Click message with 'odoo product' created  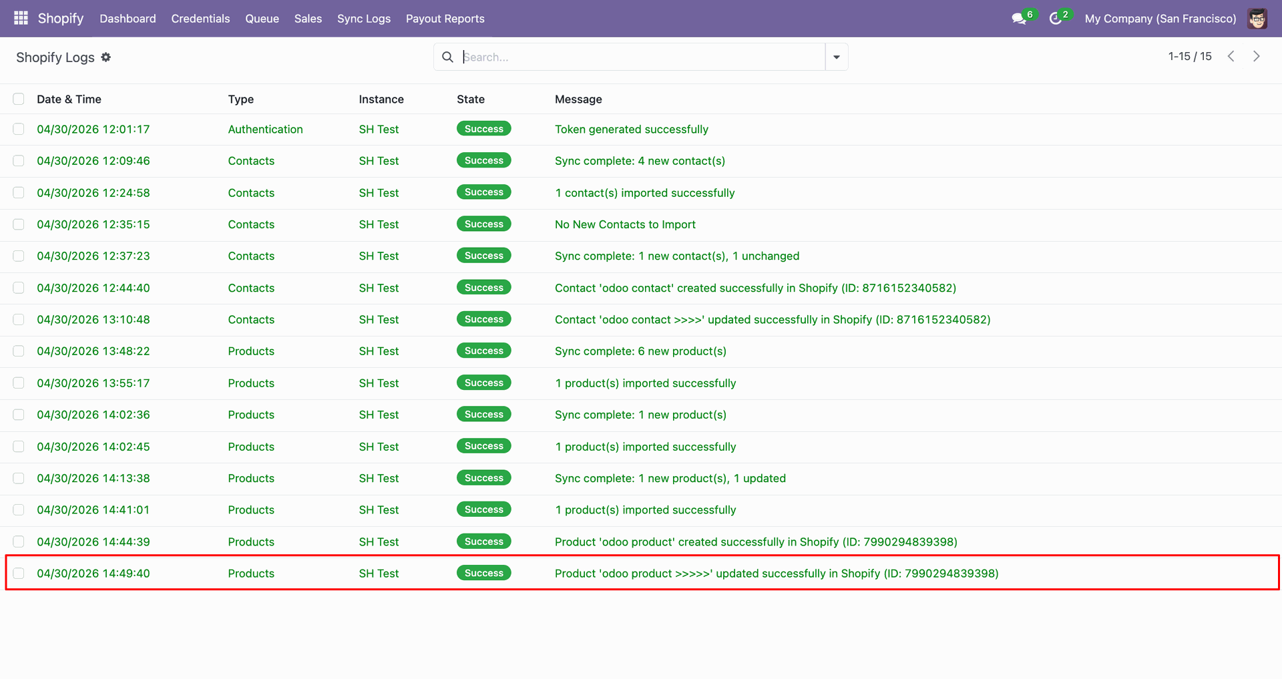click(x=756, y=541)
